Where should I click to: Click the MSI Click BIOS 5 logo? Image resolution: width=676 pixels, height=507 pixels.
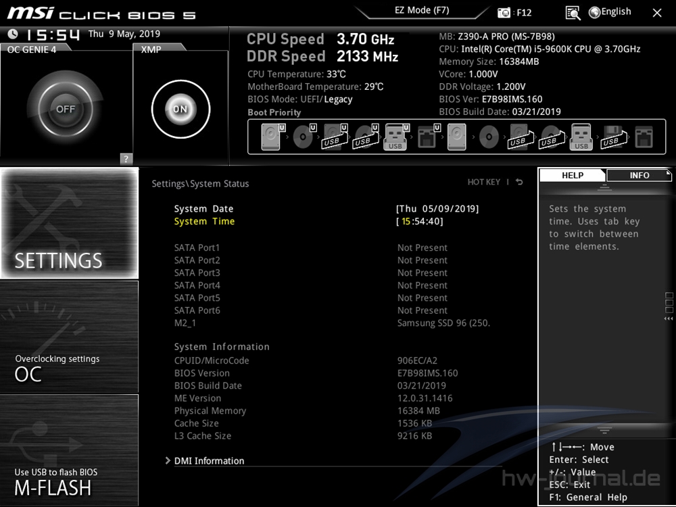pos(102,14)
